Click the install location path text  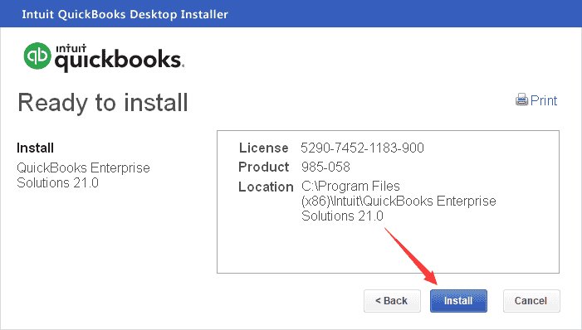coord(399,201)
